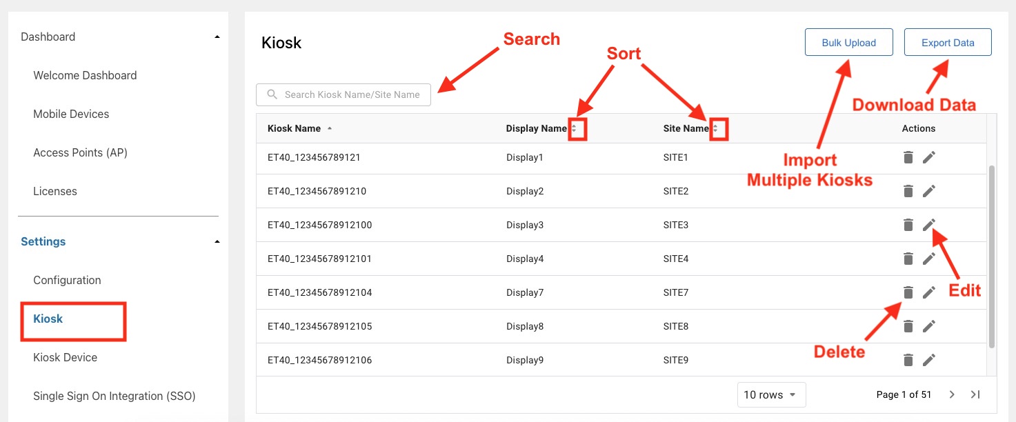Screen dimensions: 1016x422
Task: Click trash icon for SITE3 row
Action: [x=908, y=225]
